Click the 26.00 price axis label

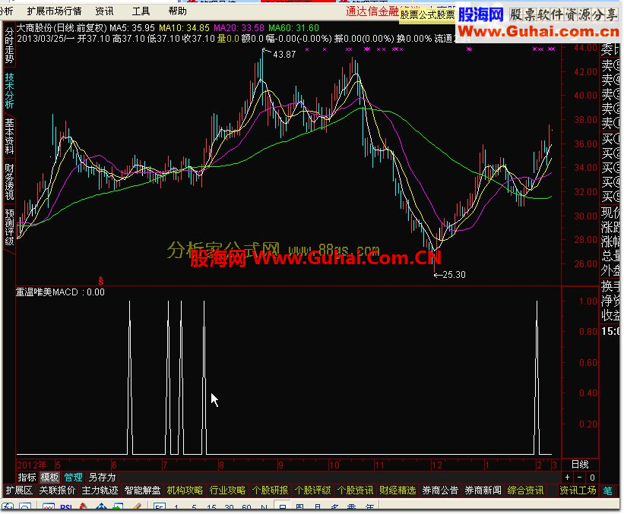(x=585, y=263)
